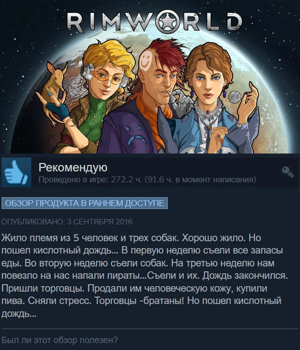Click the round microphone near the brunette woman

click(x=234, y=97)
